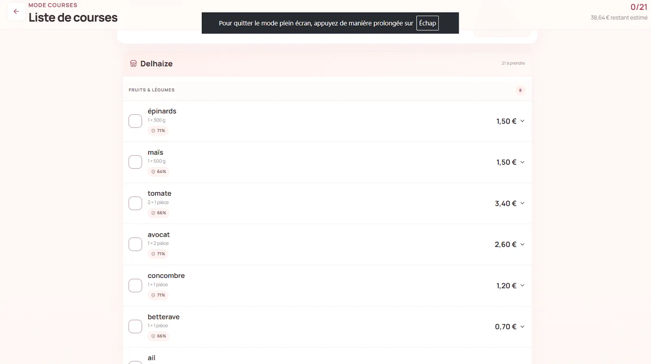This screenshot has width=651, height=364.
Task: Click the confidence icon in betterave 66% badge
Action: point(153,336)
